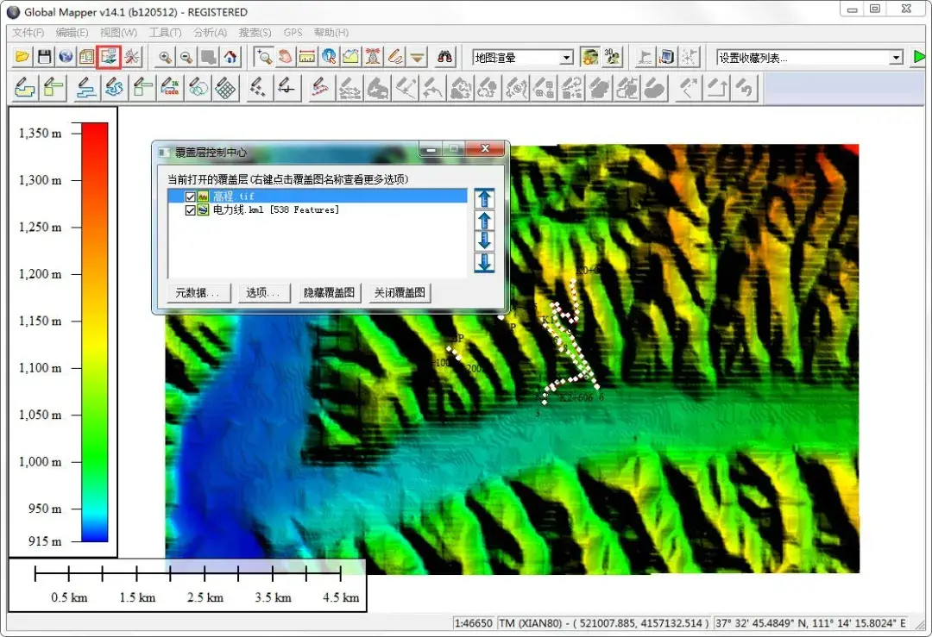Go to full view home icon
The image size is (932, 637).
point(230,57)
